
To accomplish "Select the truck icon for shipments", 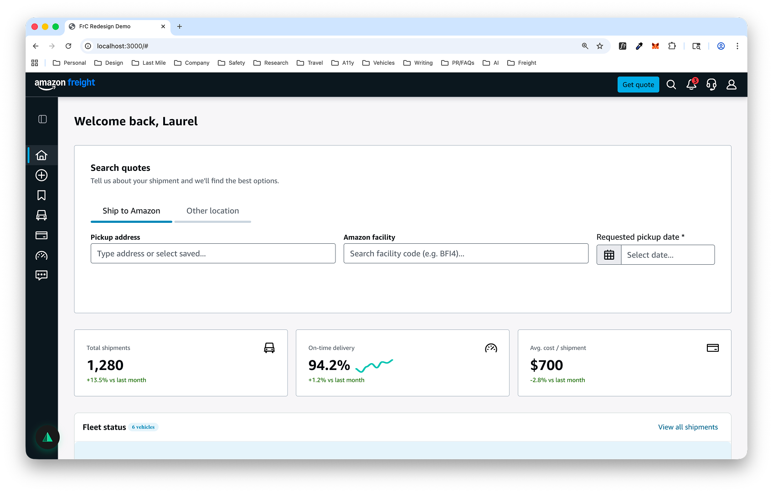I will (x=41, y=215).
